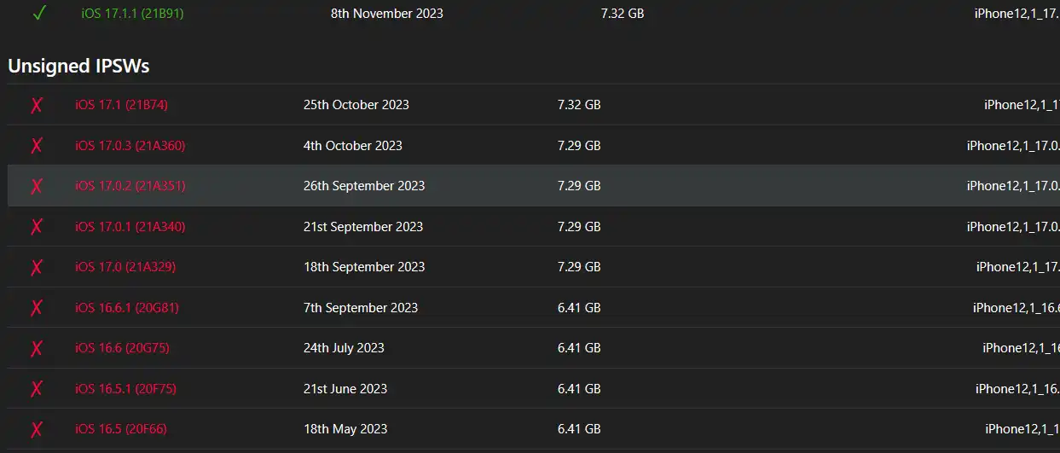Open the iOS 17.1 (21B74) link
Screen dimensions: 1060x453
click(121, 105)
